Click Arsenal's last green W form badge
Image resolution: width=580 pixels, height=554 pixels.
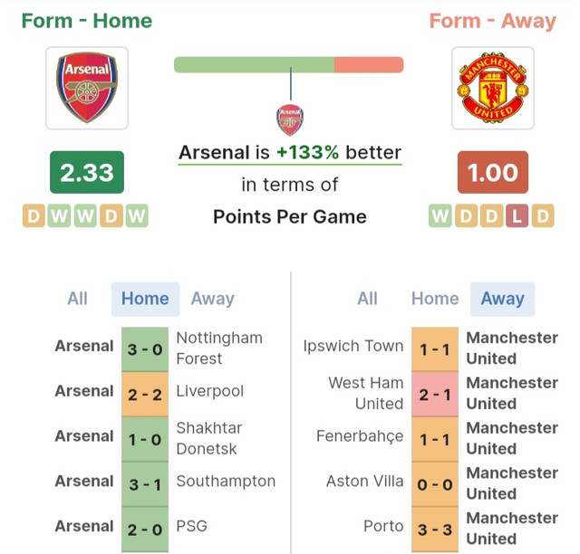coord(137,215)
